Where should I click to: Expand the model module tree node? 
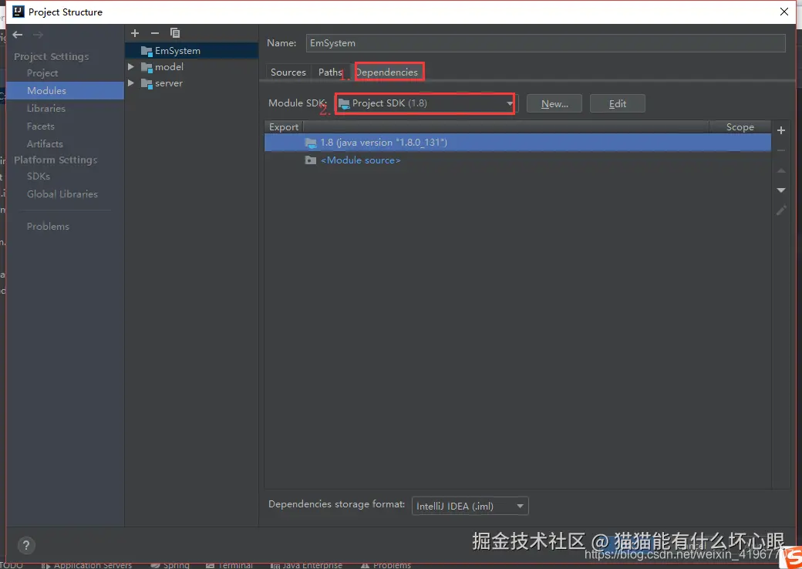pos(131,67)
